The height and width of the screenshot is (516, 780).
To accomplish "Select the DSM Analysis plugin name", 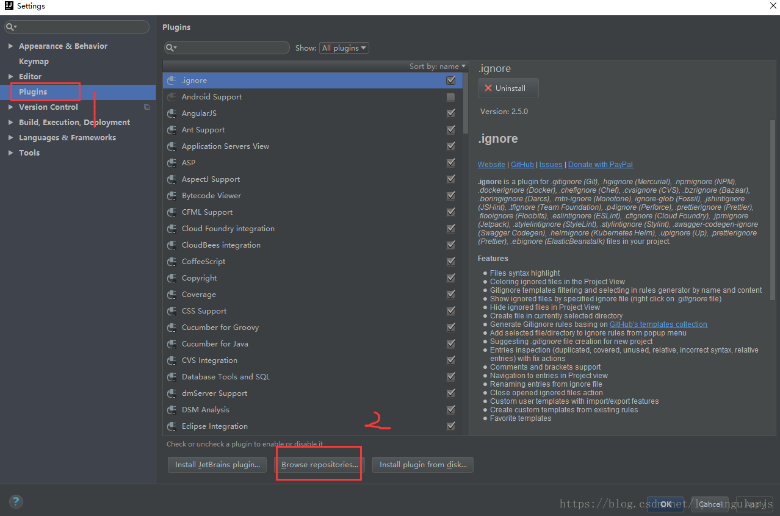I will pos(206,410).
